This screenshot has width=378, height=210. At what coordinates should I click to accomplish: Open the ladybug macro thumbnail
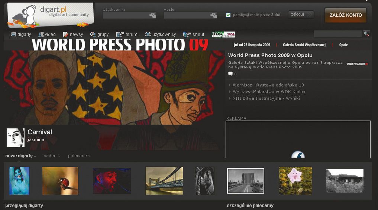(60, 181)
